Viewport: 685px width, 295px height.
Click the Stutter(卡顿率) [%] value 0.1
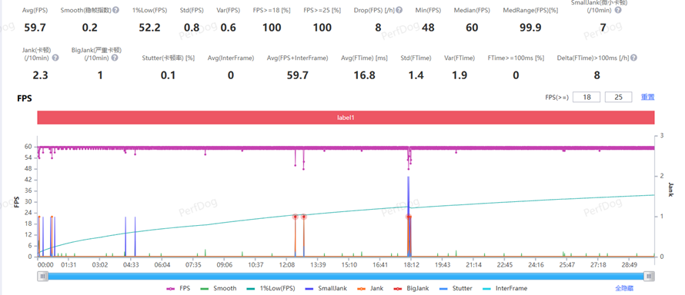coord(168,75)
